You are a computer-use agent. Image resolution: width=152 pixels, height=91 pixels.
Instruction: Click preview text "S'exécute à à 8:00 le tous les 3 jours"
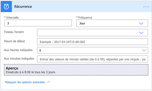pyautogui.click(x=30, y=72)
